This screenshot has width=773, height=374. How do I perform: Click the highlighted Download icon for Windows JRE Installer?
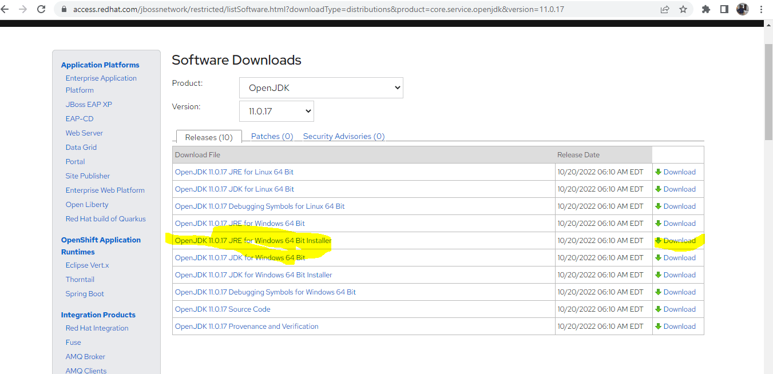[x=657, y=240]
